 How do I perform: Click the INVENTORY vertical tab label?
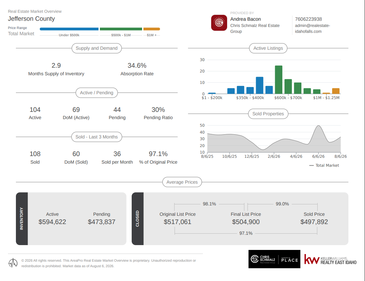[22, 219]
